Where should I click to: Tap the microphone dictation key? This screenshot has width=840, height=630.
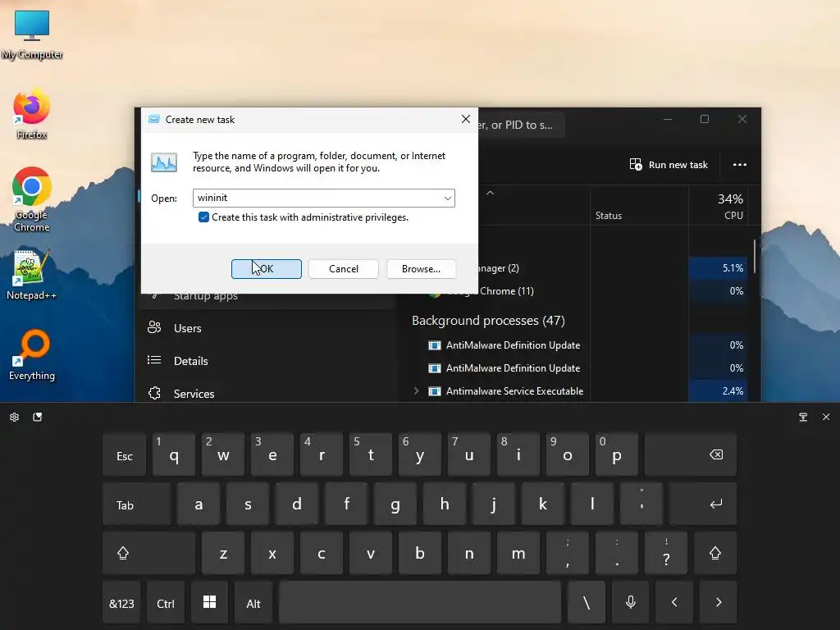coord(631,602)
